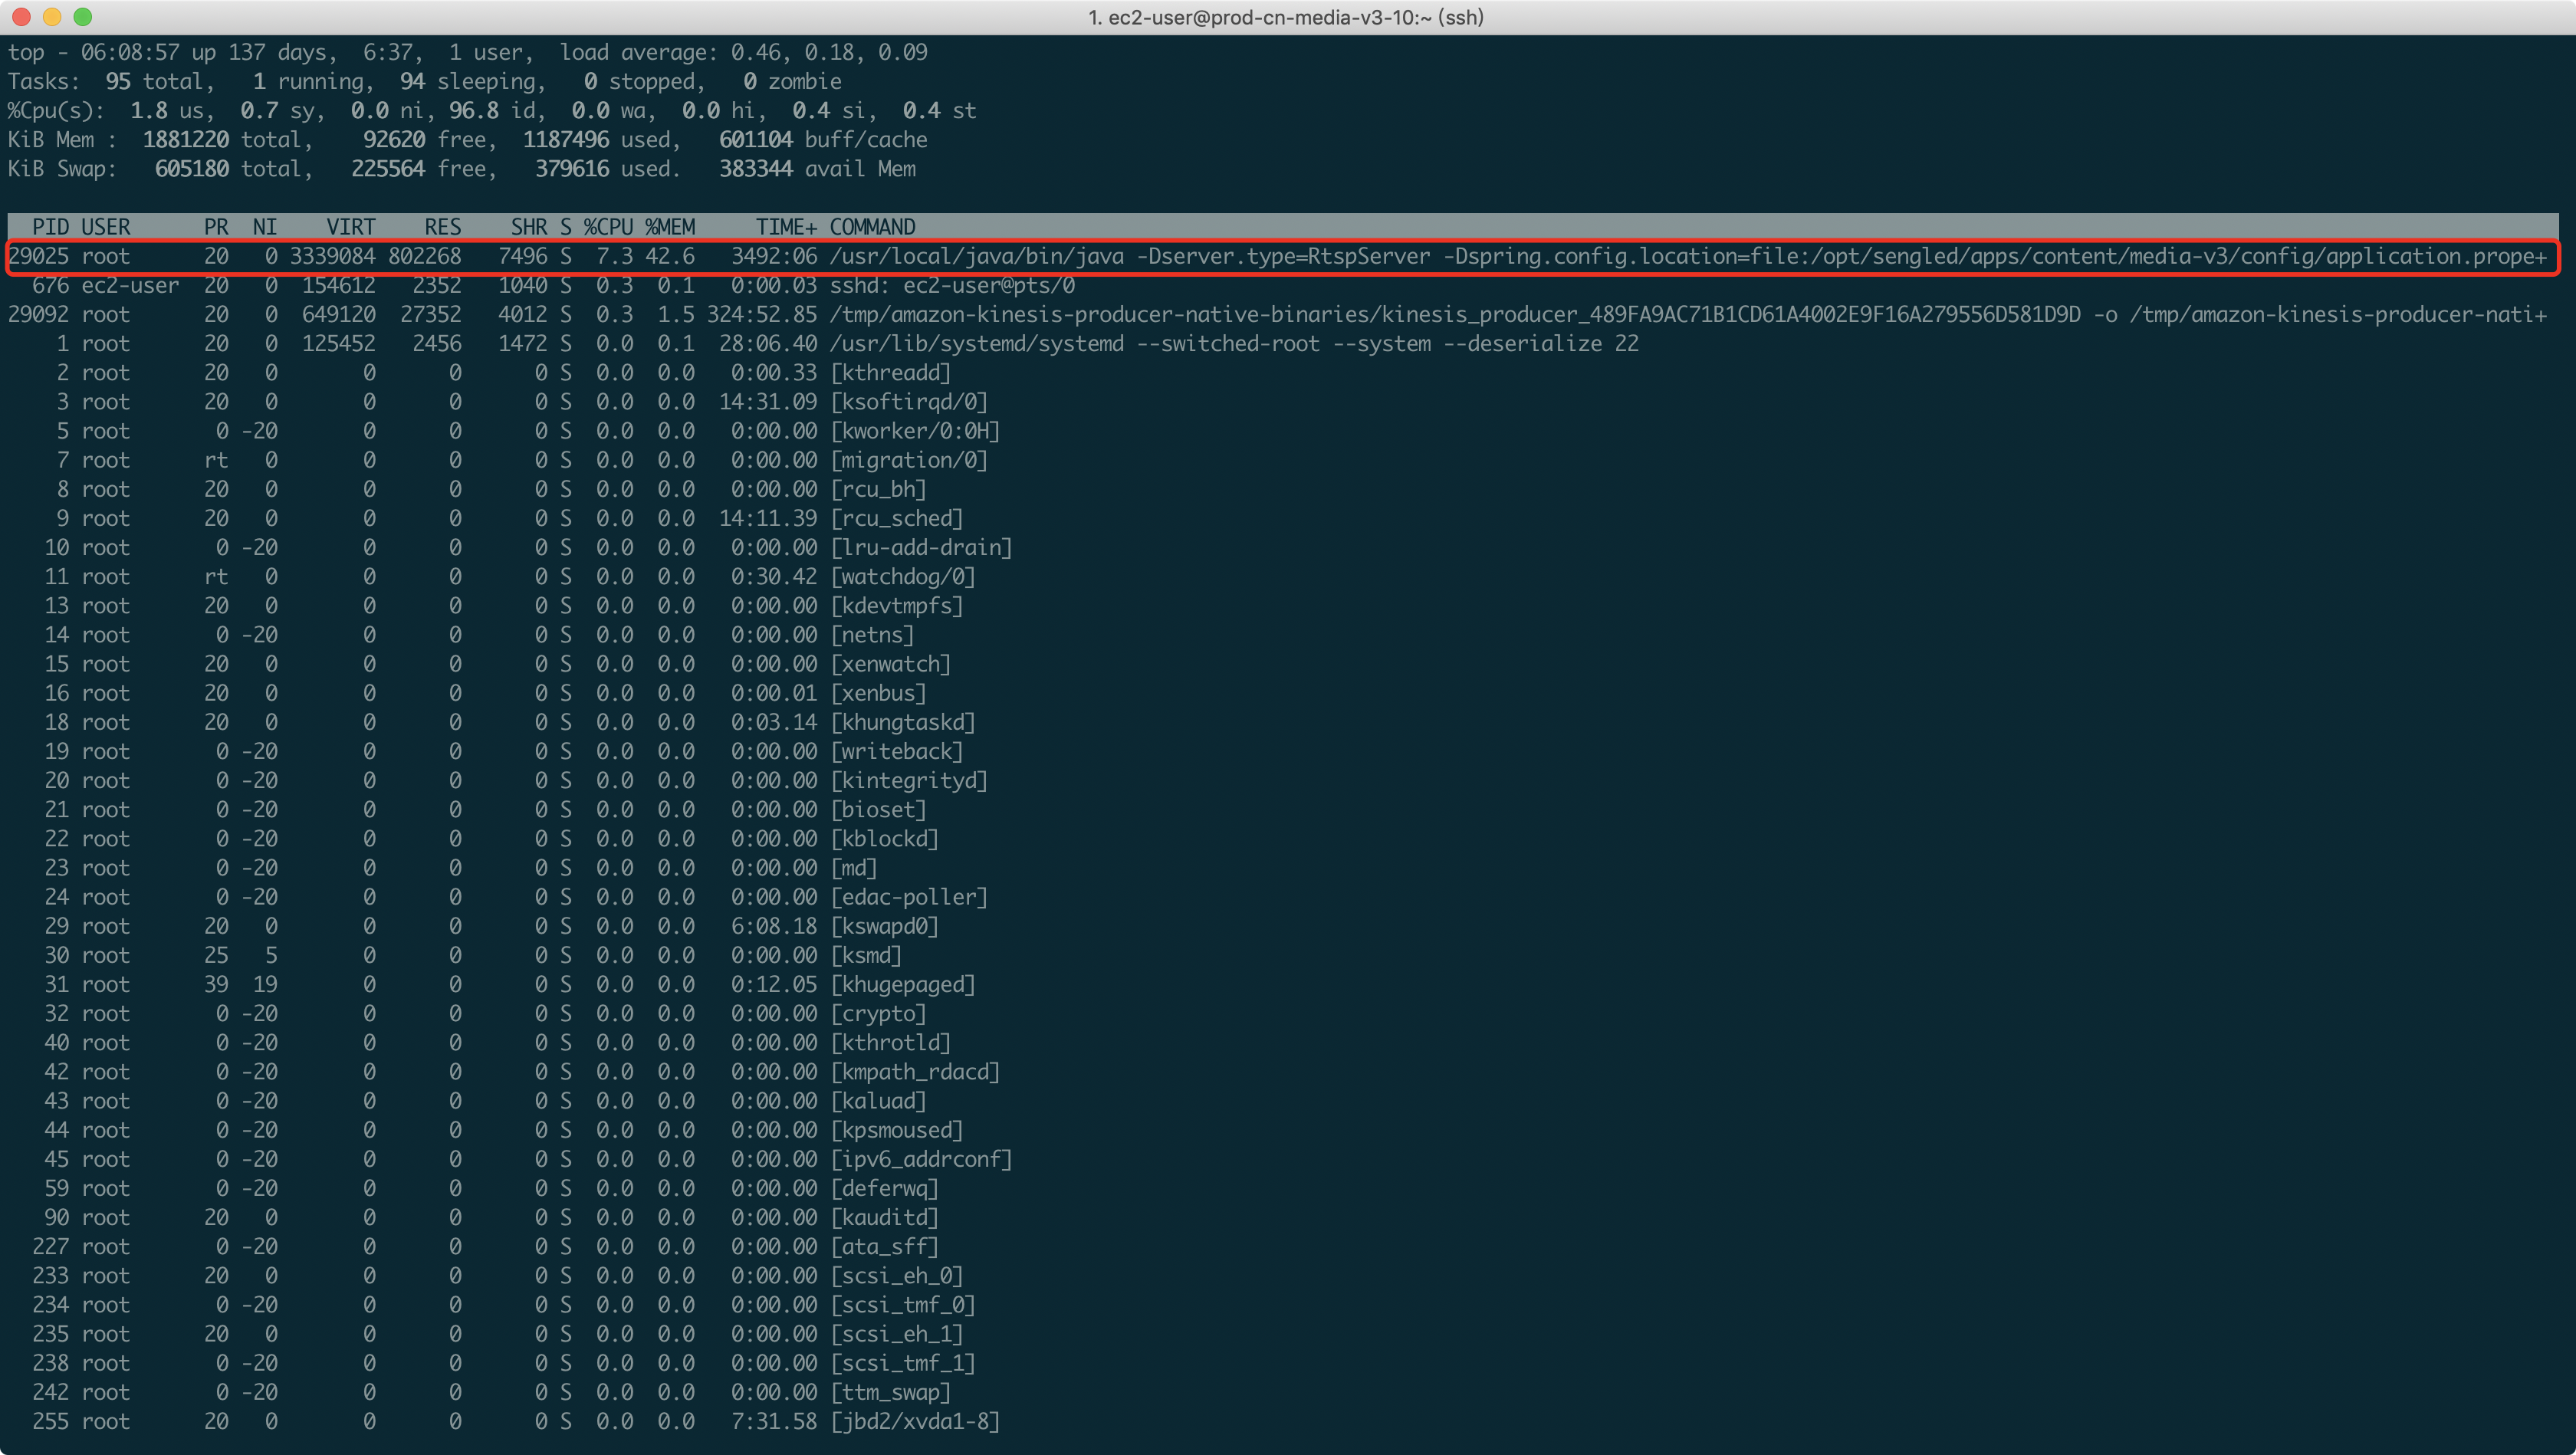Click the %CPU column header
2576x1455 pixels.
(x=608, y=227)
